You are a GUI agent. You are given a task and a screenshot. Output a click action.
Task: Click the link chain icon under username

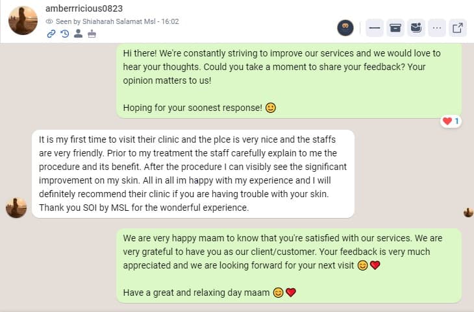51,34
